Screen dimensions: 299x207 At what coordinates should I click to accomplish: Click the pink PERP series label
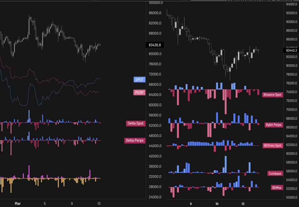(139, 93)
